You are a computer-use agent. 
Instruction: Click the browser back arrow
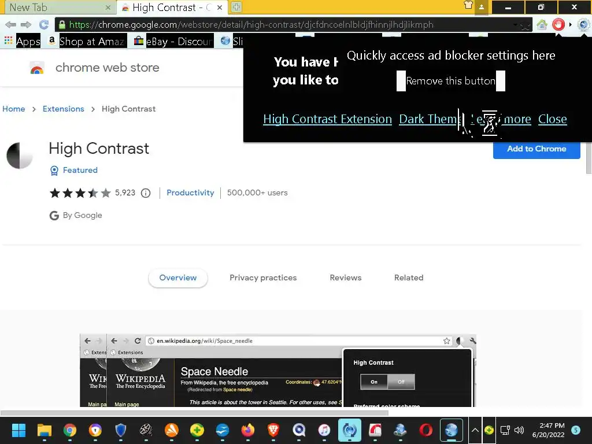(x=10, y=25)
